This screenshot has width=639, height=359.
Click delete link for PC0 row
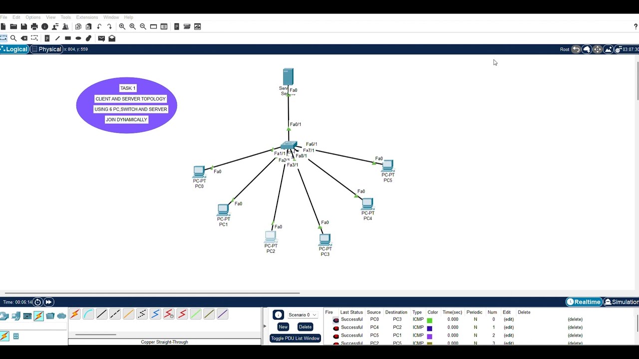click(575, 320)
